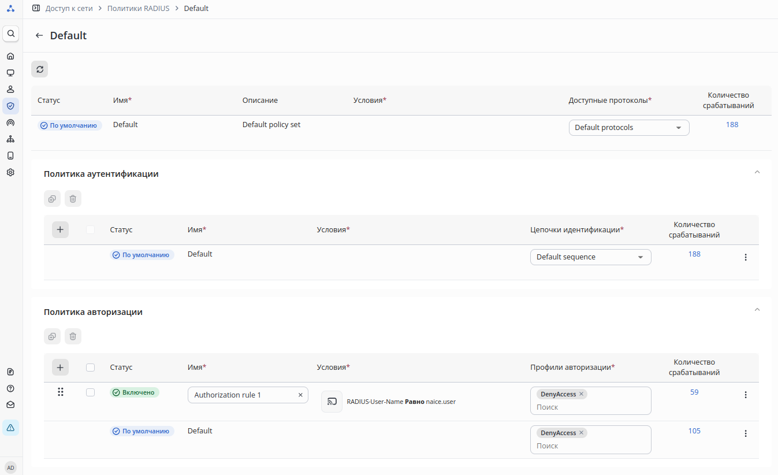Open the gear settings icon in the sidebar
The height and width of the screenshot is (475, 778).
tap(10, 172)
